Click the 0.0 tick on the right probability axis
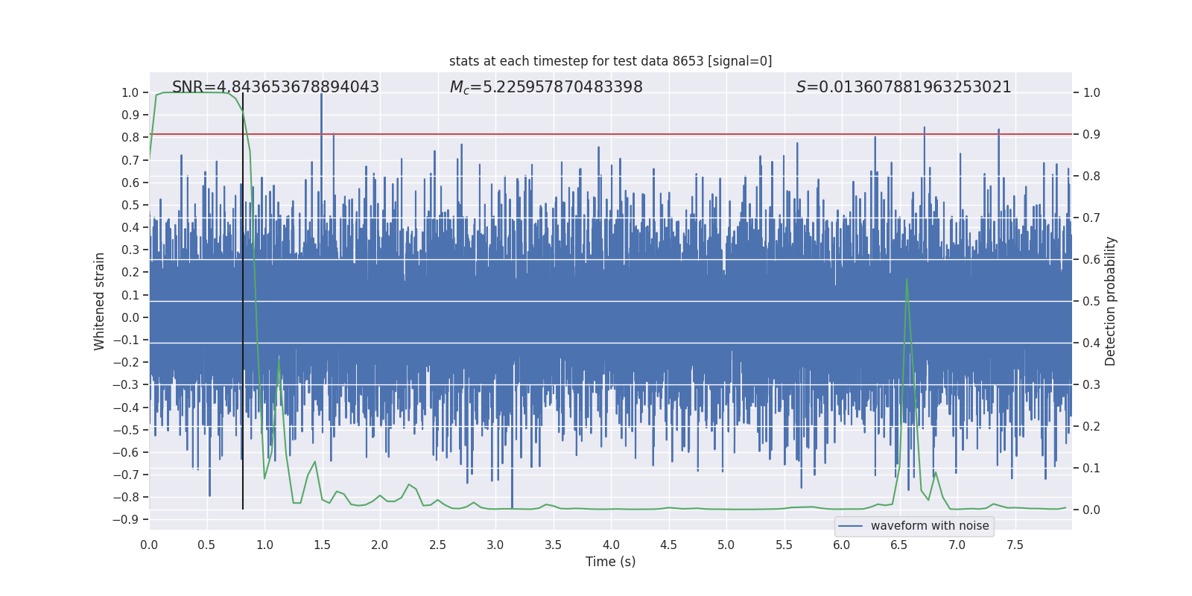 1091,510
